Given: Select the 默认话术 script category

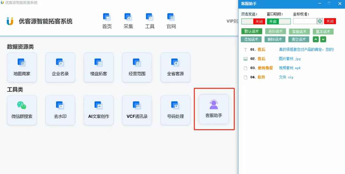Looking at the screenshot, I should pyautogui.click(x=251, y=31).
